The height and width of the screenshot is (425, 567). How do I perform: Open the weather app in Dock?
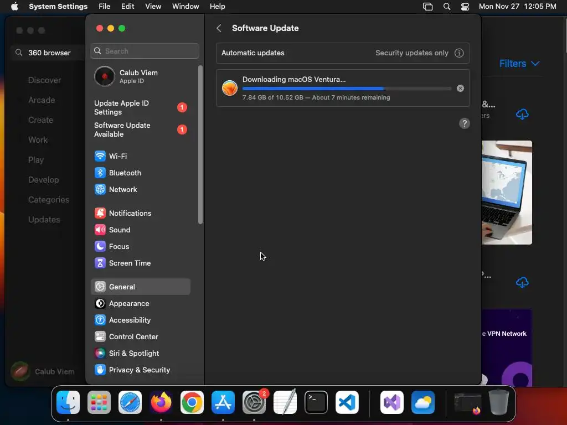click(x=422, y=402)
